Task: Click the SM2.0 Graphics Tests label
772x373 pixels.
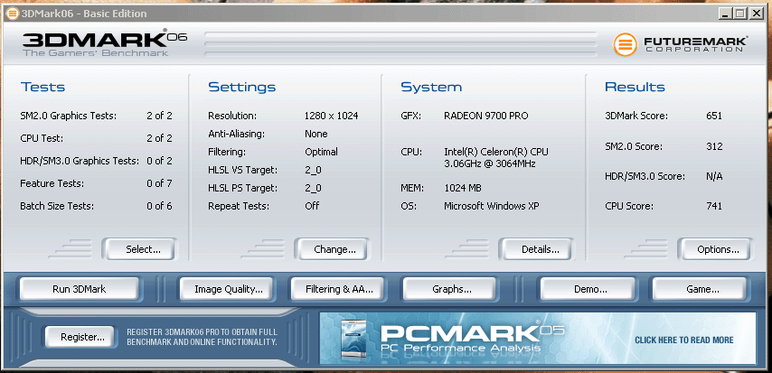Action: [x=69, y=117]
